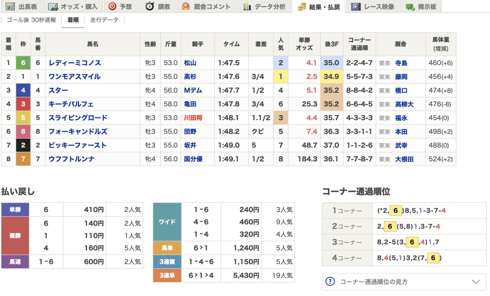Viewport: 490px width, 296px height.
Task: Switch to 走行データ sub-tab
Action: (x=104, y=20)
